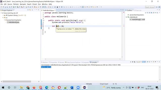Select HelloWorld.java in Project Explorer
161x90 pixels.
tap(14, 22)
